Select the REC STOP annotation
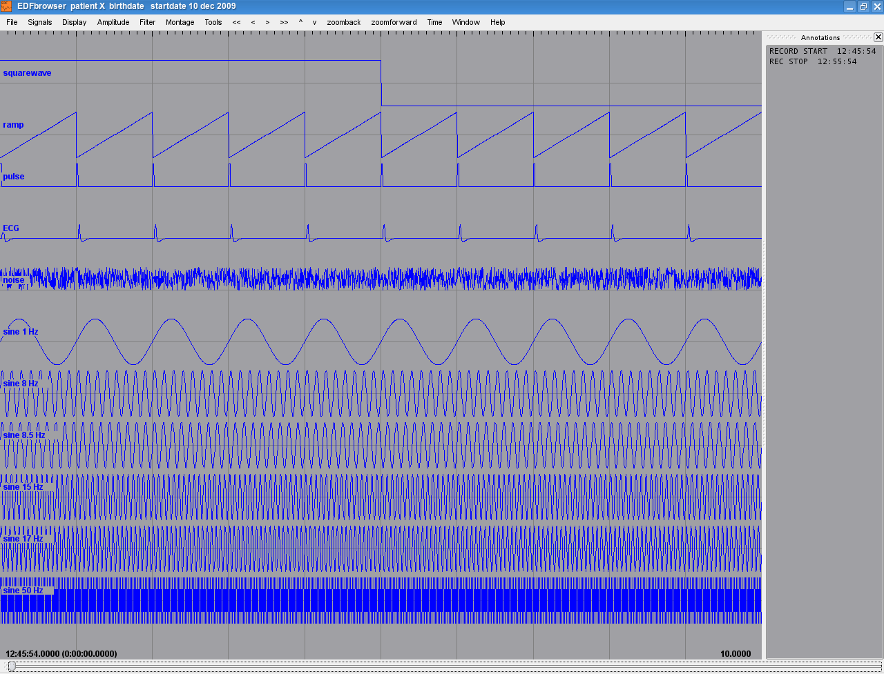Image resolution: width=884 pixels, height=674 pixels. coord(812,61)
